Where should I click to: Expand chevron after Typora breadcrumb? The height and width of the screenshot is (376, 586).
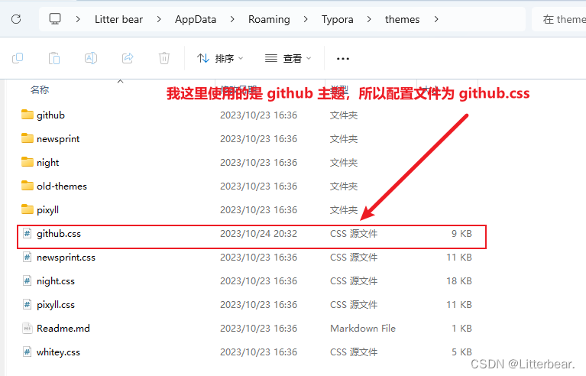click(369, 19)
